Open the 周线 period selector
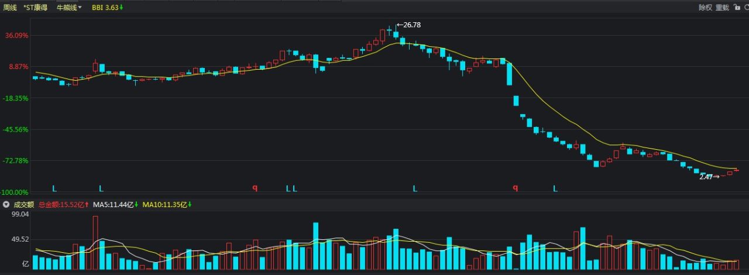 10,8
